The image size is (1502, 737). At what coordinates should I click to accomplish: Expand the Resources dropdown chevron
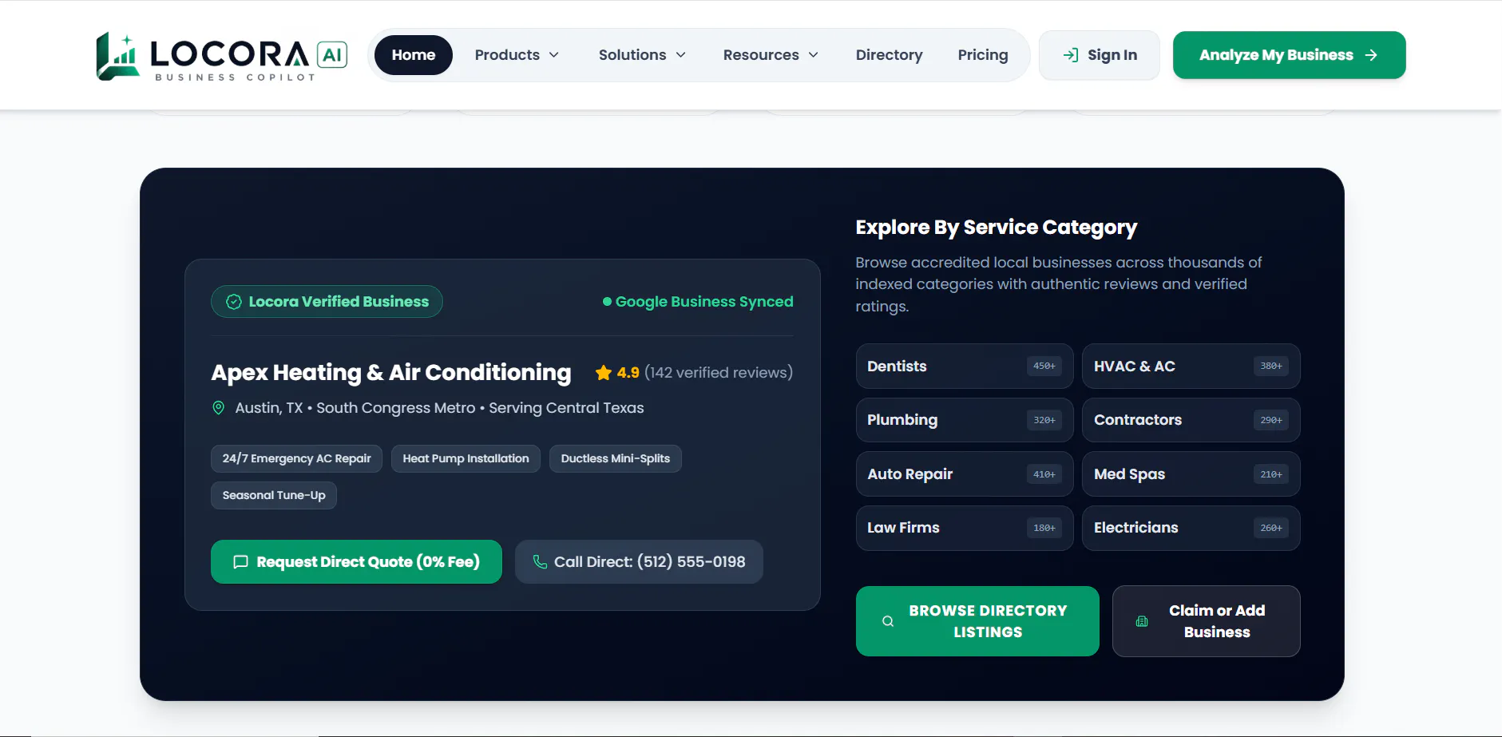(814, 55)
